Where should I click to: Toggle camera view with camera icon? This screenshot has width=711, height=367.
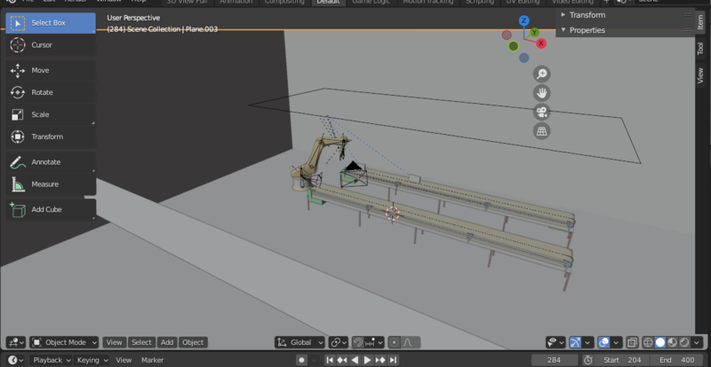[540, 112]
